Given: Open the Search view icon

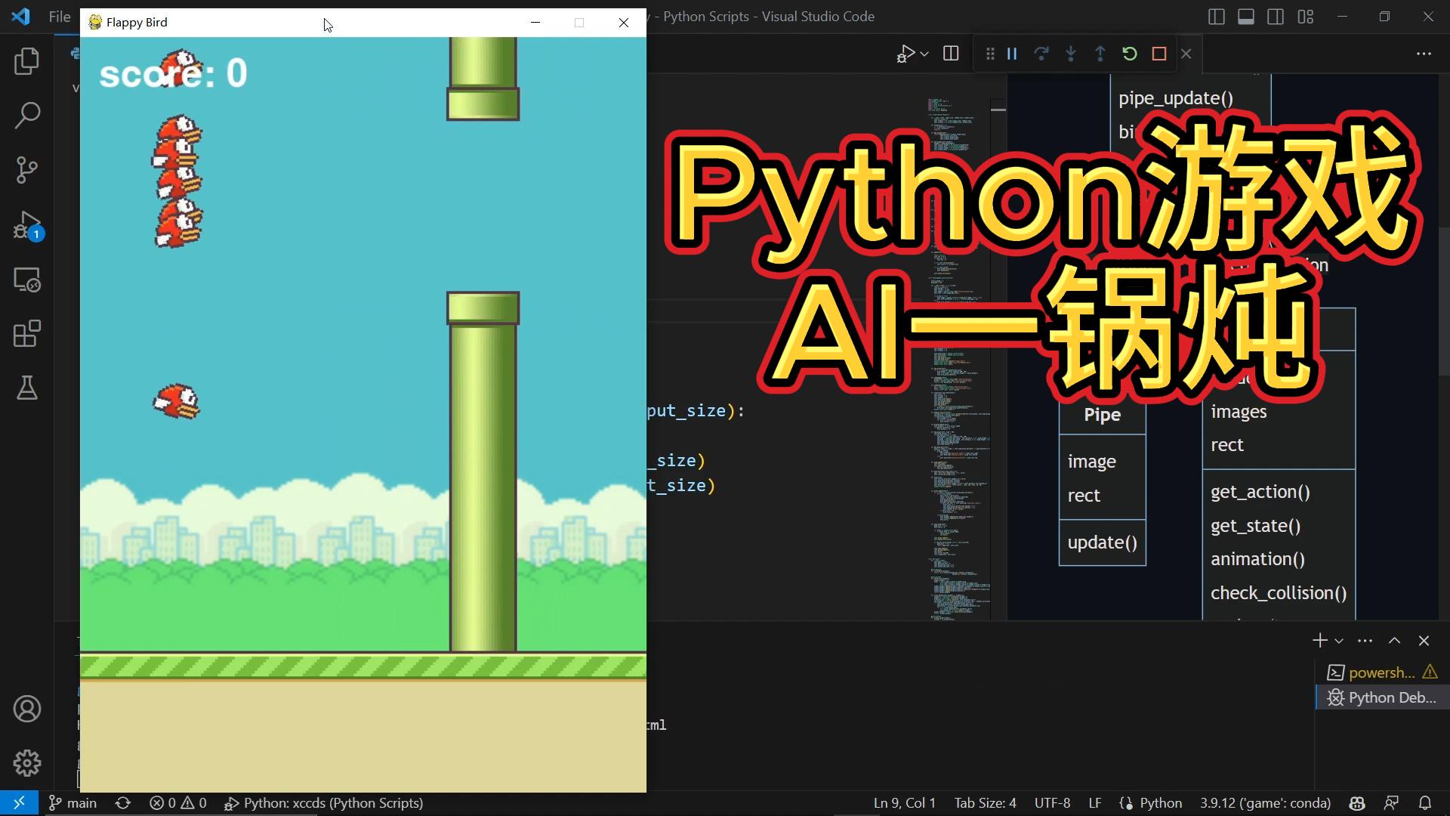Looking at the screenshot, I should pos(27,116).
